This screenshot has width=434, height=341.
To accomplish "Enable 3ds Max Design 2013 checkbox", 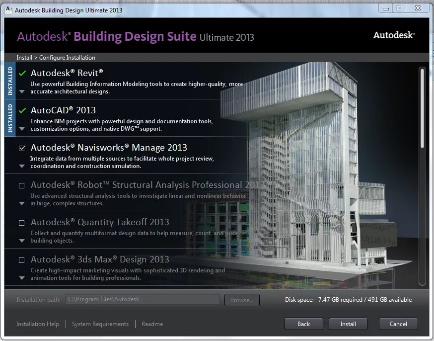I will coord(21,260).
